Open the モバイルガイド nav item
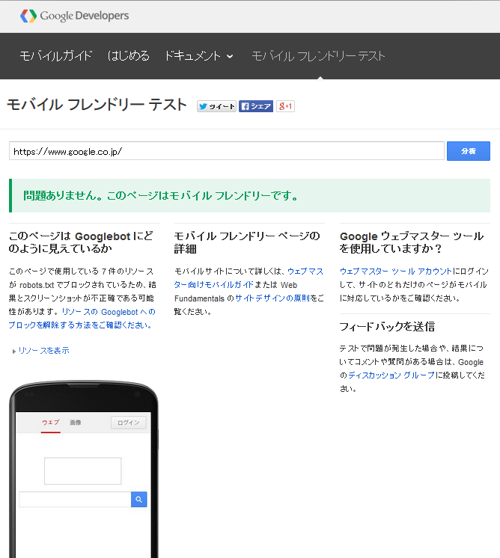 click(56, 56)
